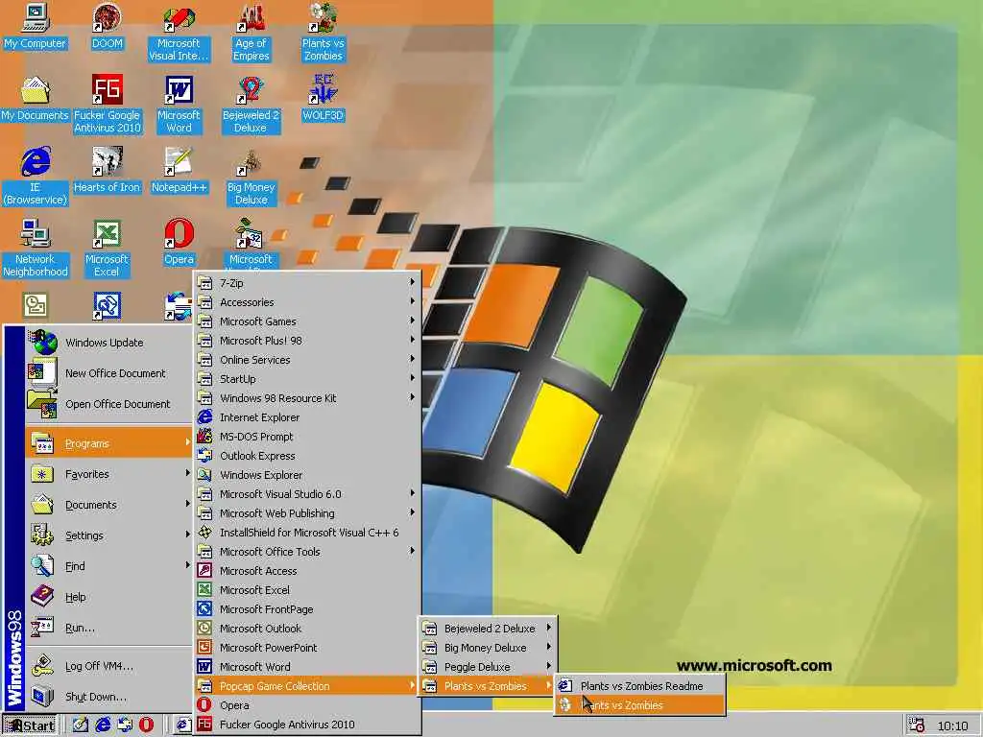Image resolution: width=983 pixels, height=737 pixels.
Task: Select the WOLF3D desktop shortcut
Action: (x=323, y=99)
